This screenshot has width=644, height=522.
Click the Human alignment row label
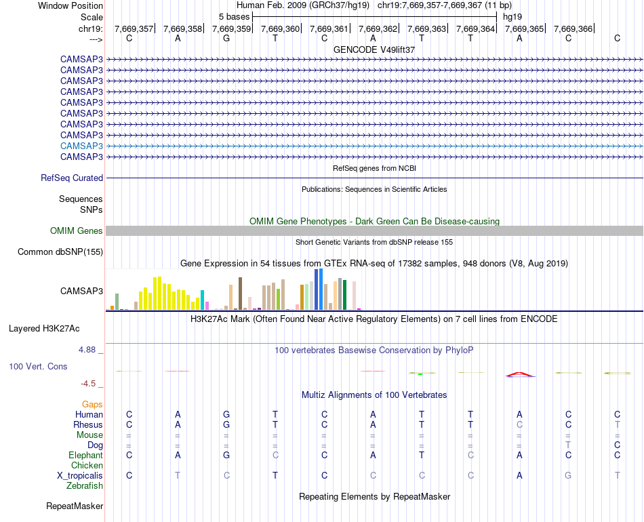tap(89, 414)
